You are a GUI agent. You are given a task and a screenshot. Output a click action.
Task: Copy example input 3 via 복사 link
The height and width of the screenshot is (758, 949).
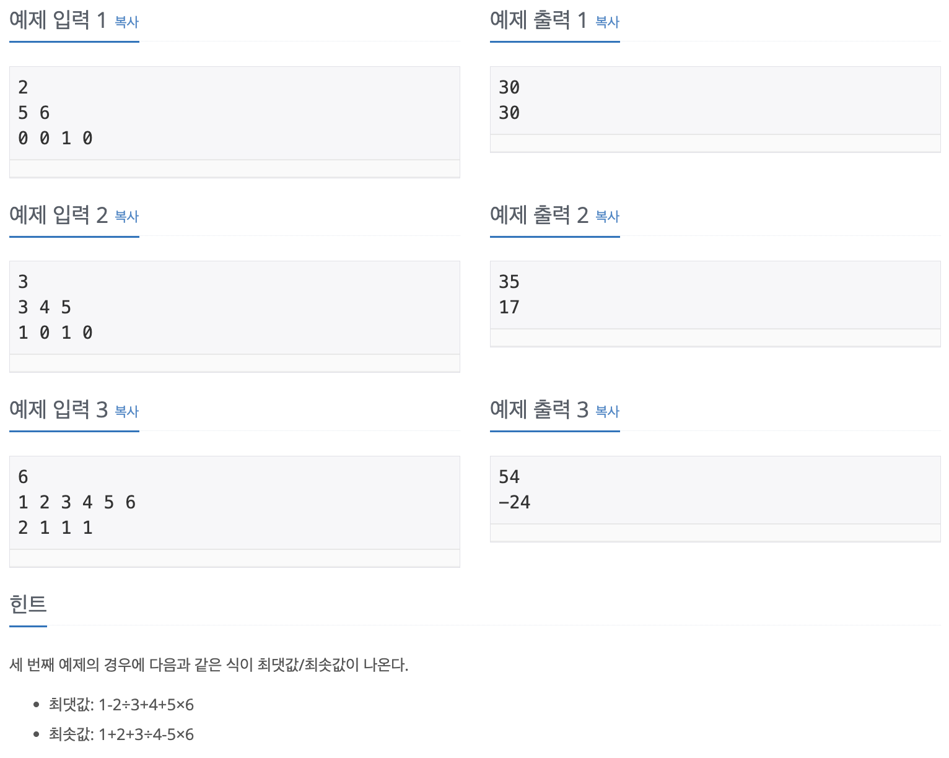coord(127,411)
